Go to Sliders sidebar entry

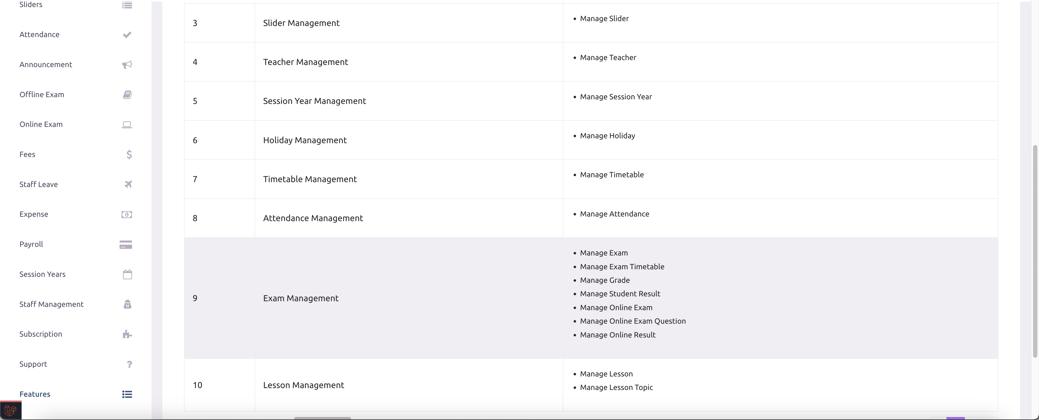(x=31, y=4)
